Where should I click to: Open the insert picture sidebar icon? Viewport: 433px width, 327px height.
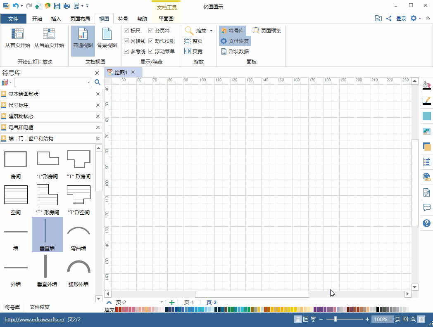[x=427, y=131]
